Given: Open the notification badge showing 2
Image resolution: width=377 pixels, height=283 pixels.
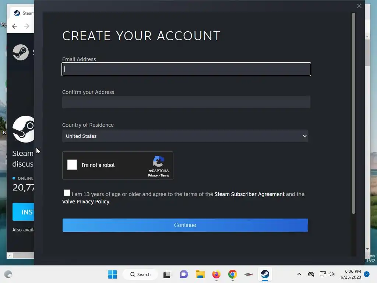Looking at the screenshot, I should 367,274.
